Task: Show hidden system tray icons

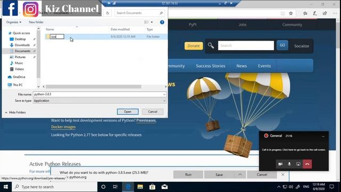Action: [x=279, y=187]
